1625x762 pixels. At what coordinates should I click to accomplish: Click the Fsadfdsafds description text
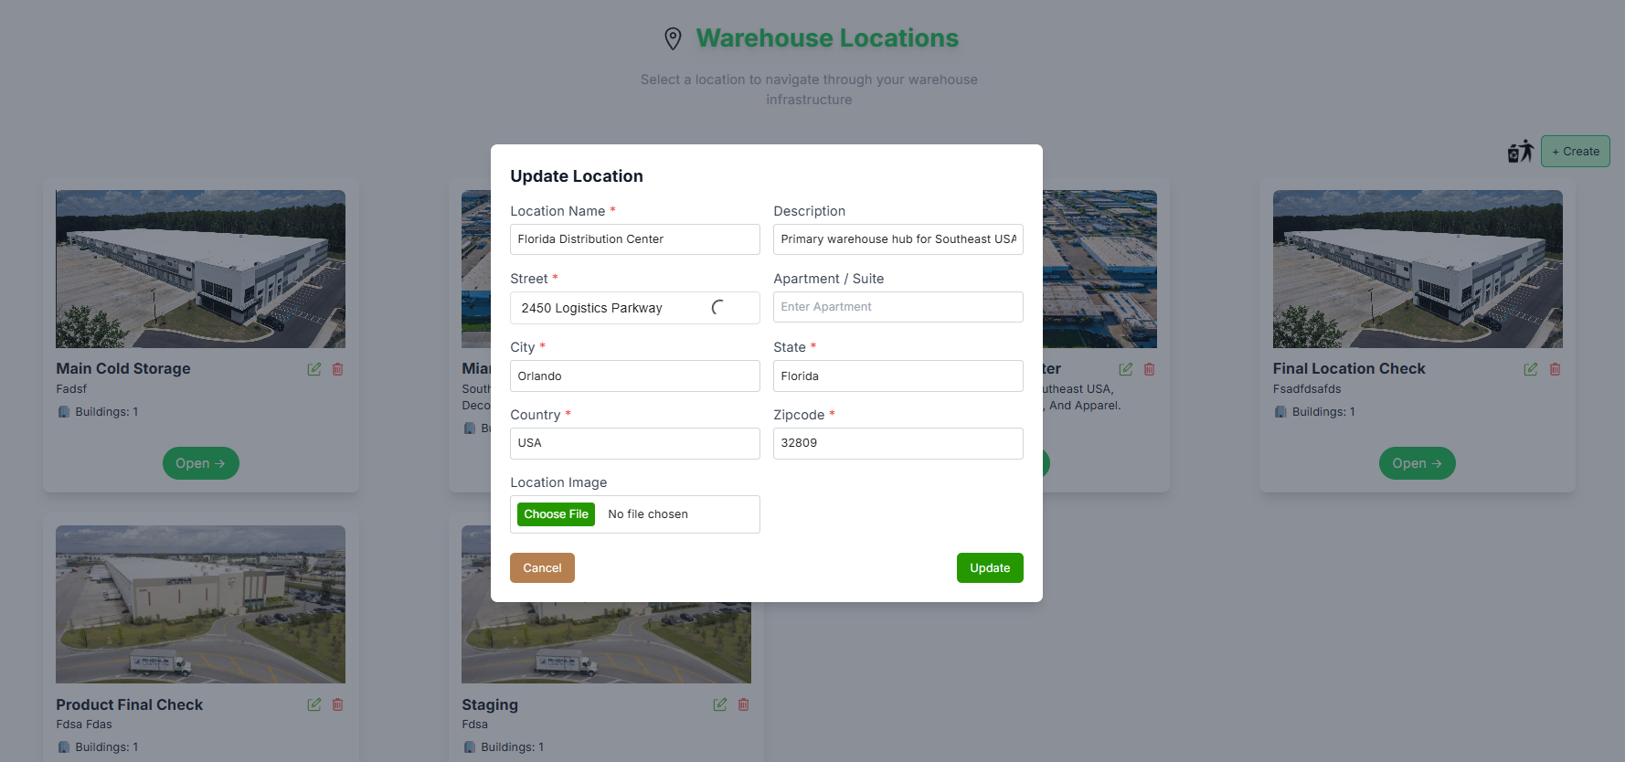(1307, 389)
